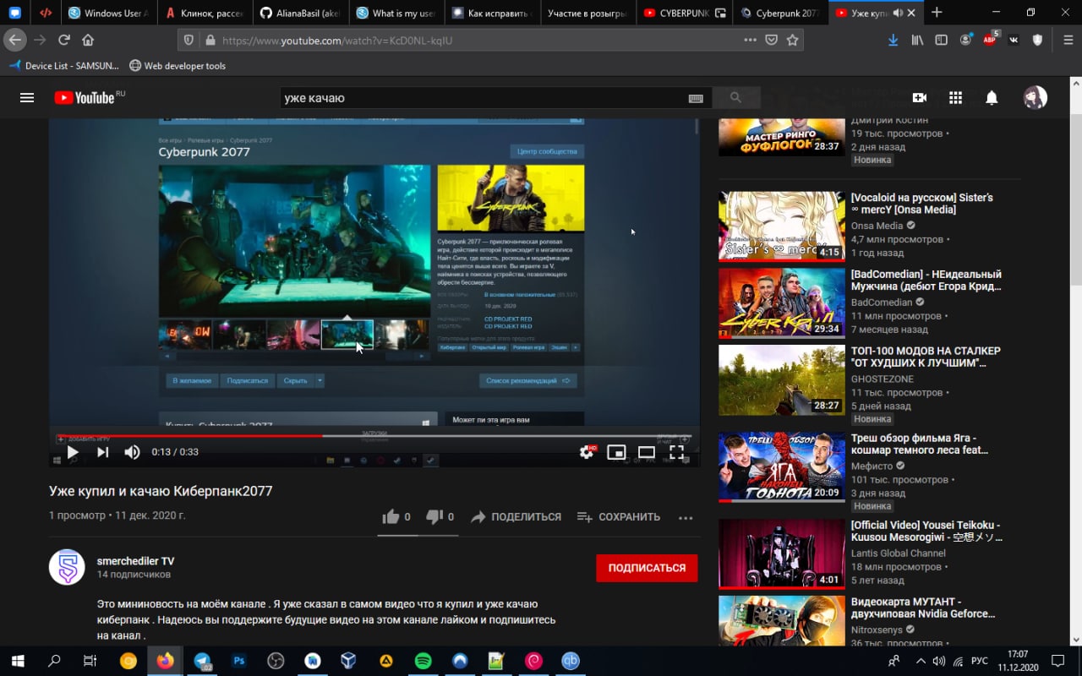Bookmark this page with star
The height and width of the screenshot is (676, 1082).
[792, 40]
